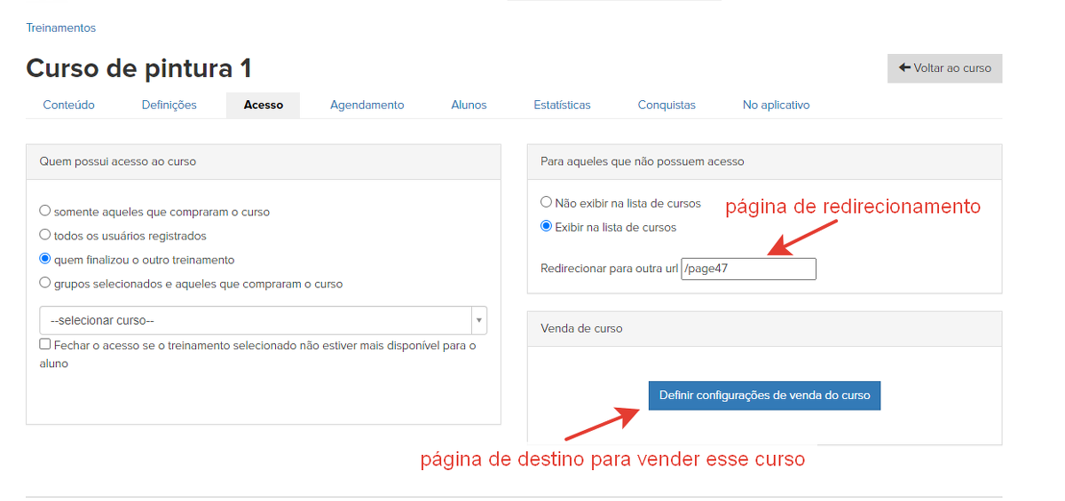Viewport: 1065px width, 501px height.
Task: Click the Treinamentos breadcrumb link
Action: (x=60, y=27)
